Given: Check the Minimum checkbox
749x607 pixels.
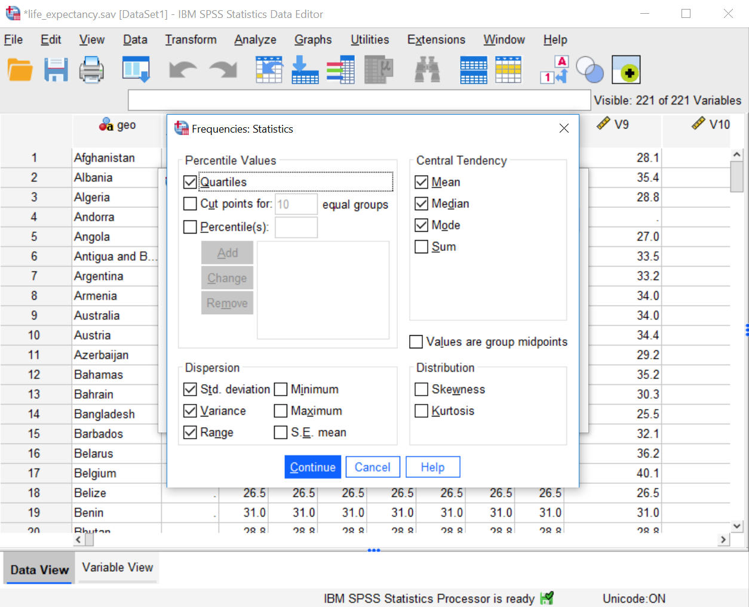Looking at the screenshot, I should pyautogui.click(x=281, y=390).
